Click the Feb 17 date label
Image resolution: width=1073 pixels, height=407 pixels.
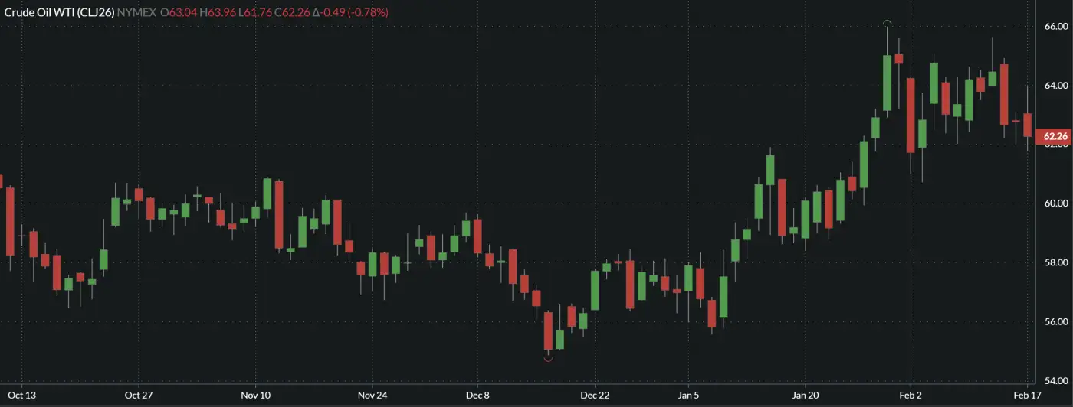1027,396
